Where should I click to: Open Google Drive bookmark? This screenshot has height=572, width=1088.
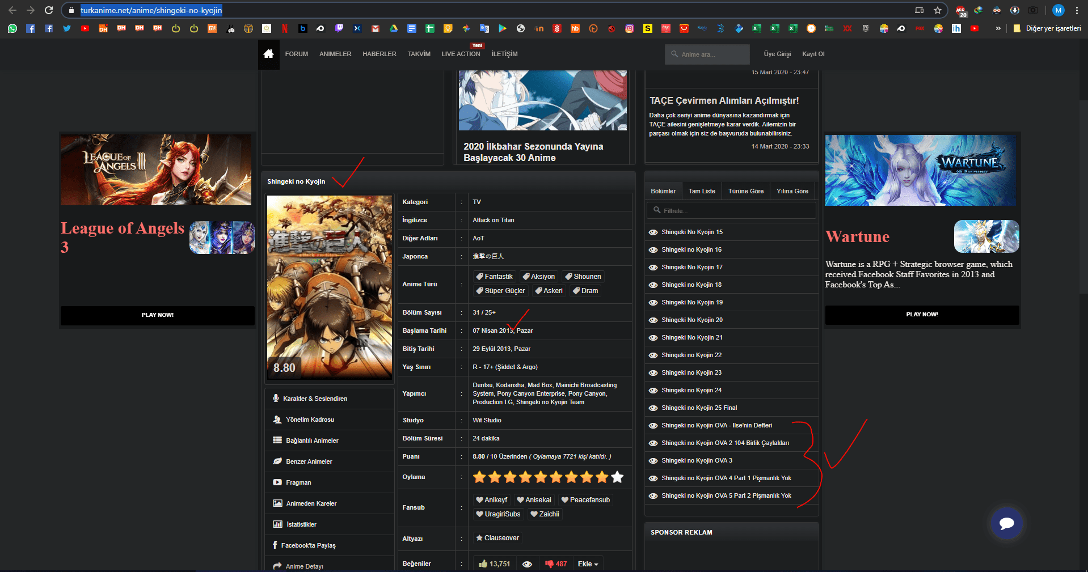(394, 28)
